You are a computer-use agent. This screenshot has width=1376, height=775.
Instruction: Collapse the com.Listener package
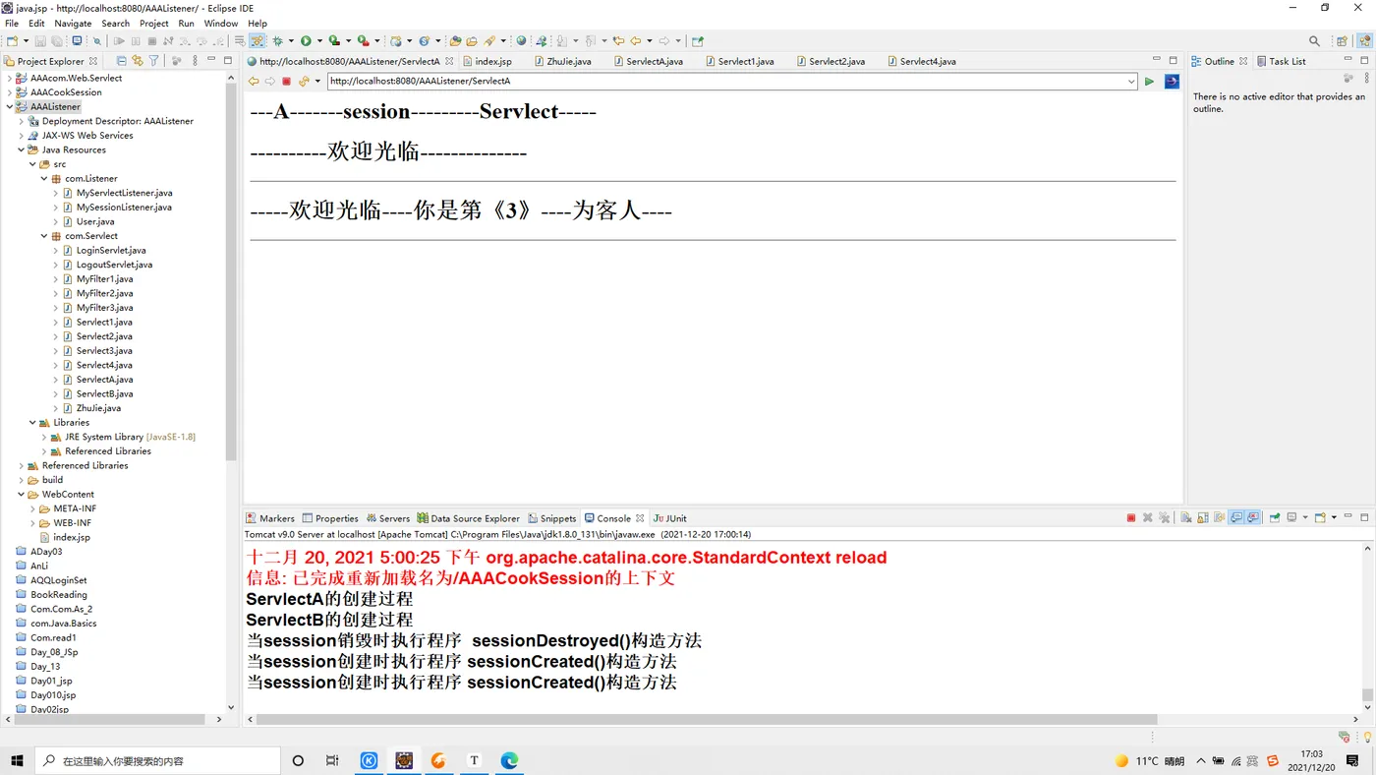[x=44, y=179]
